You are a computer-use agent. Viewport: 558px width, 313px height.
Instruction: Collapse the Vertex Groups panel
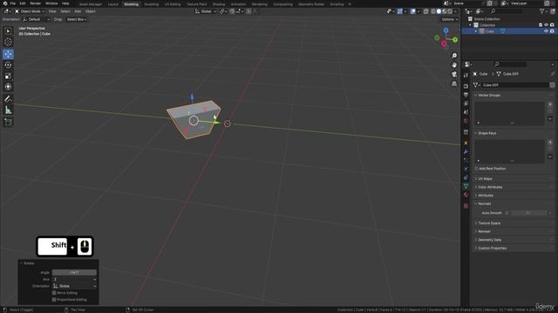click(488, 95)
